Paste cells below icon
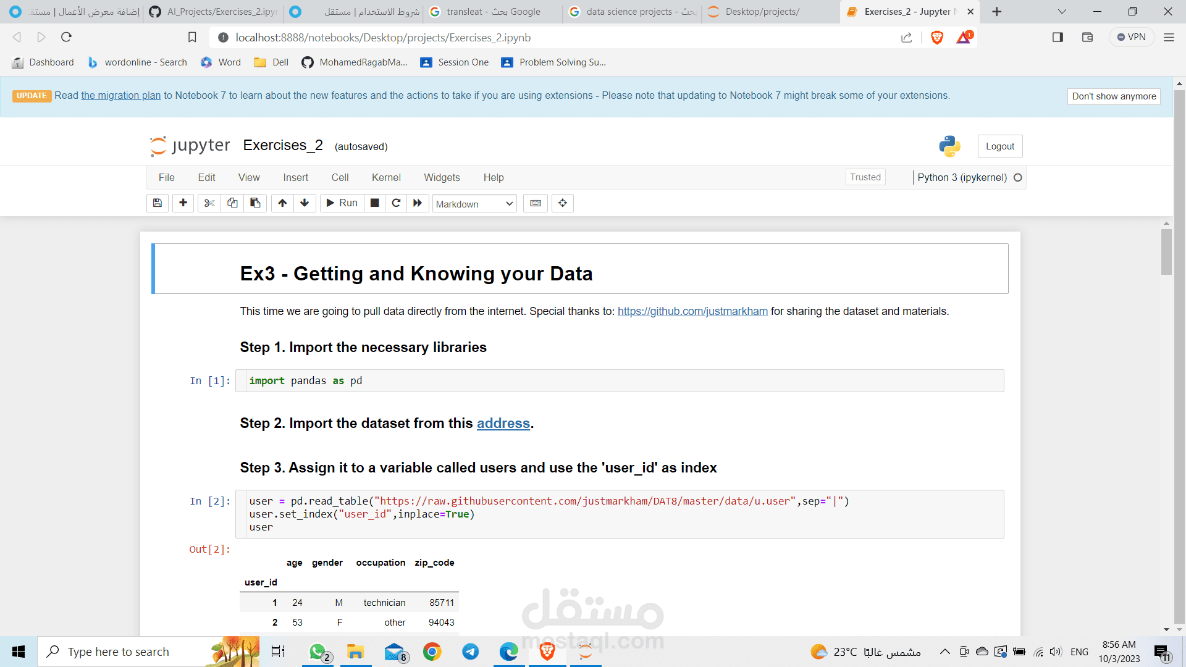This screenshot has width=1186, height=667. (255, 203)
